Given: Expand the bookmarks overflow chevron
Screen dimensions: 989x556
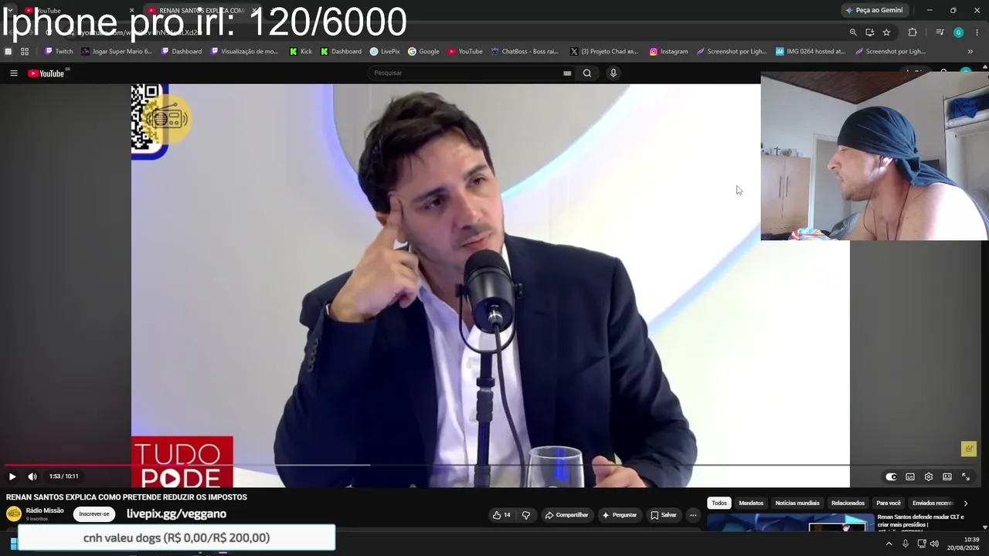Looking at the screenshot, I should pyautogui.click(x=970, y=52).
